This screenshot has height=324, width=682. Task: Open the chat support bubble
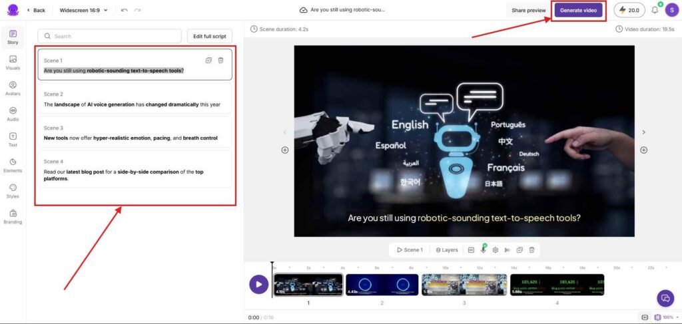click(x=665, y=298)
